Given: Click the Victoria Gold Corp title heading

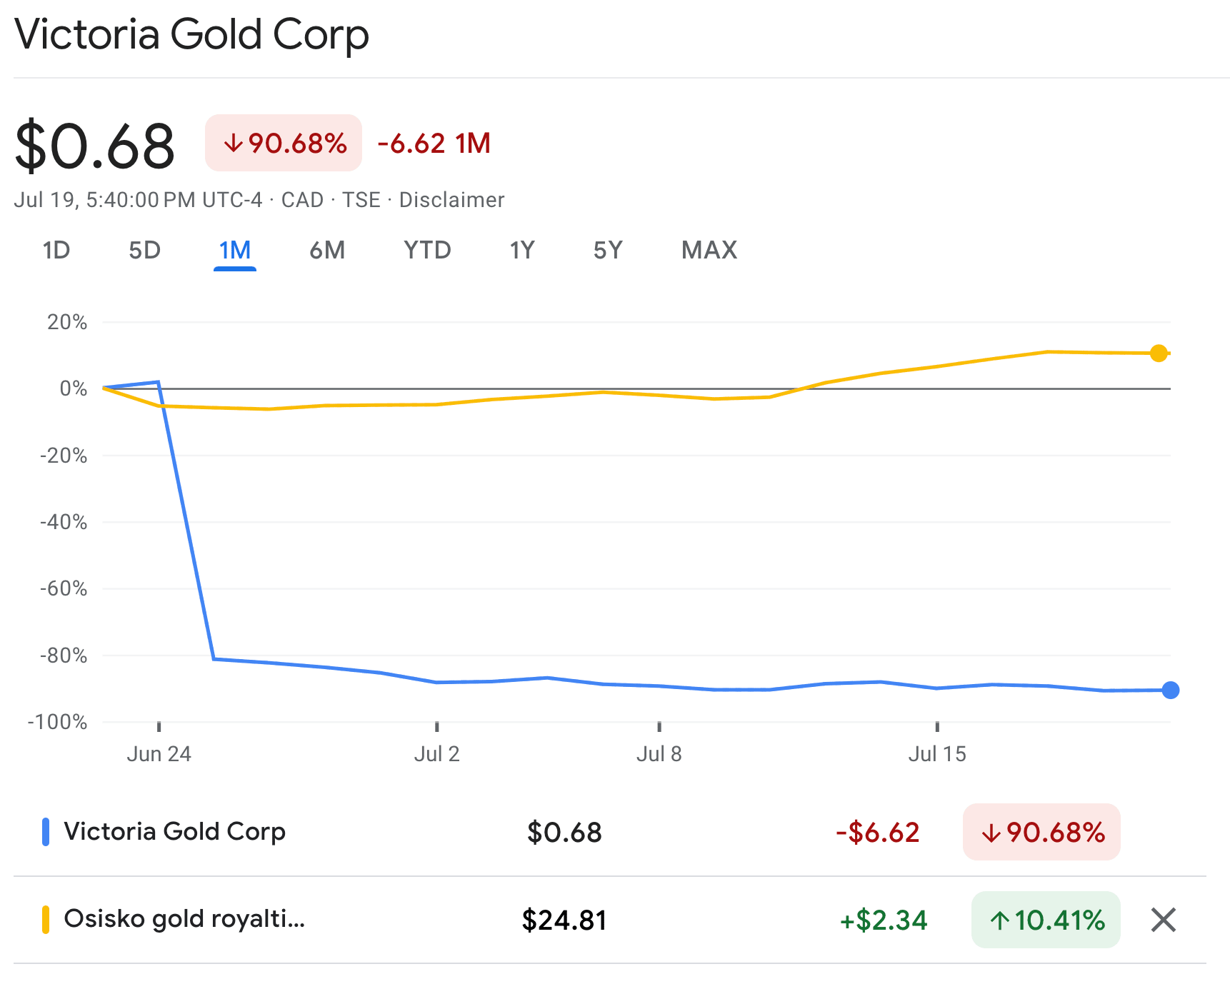Looking at the screenshot, I should [x=193, y=34].
